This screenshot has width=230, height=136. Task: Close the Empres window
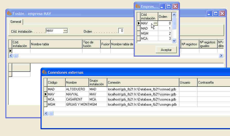coord(175,6)
